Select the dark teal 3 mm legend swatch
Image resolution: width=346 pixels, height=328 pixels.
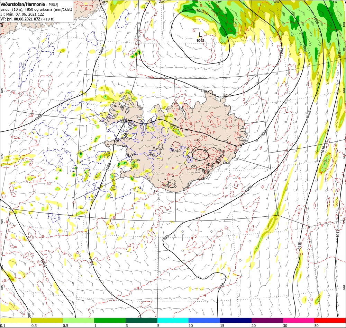(x=142, y=320)
